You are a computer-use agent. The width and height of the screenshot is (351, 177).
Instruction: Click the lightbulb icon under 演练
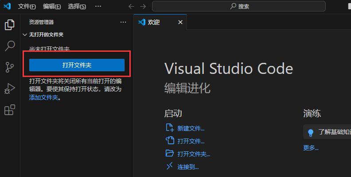(x=311, y=132)
